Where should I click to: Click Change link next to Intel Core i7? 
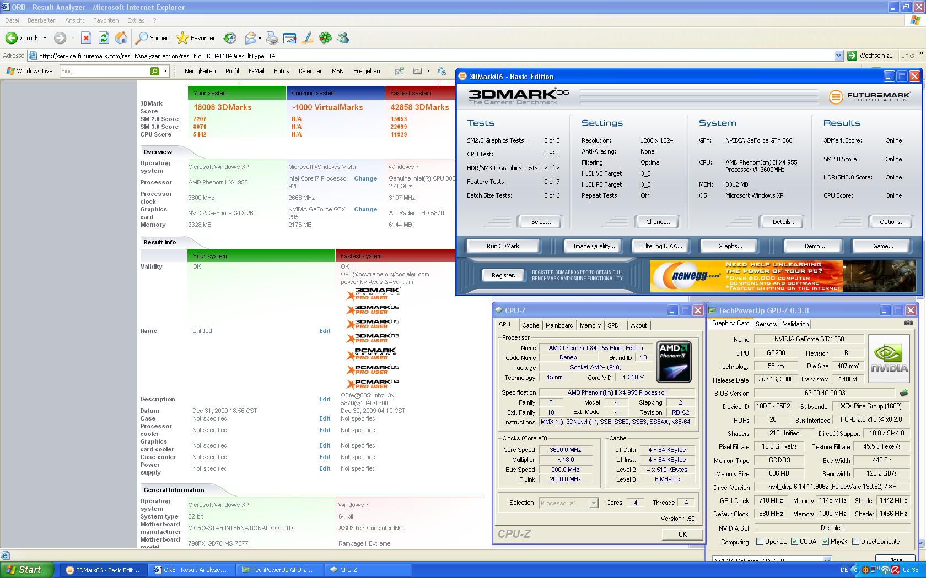coord(365,178)
